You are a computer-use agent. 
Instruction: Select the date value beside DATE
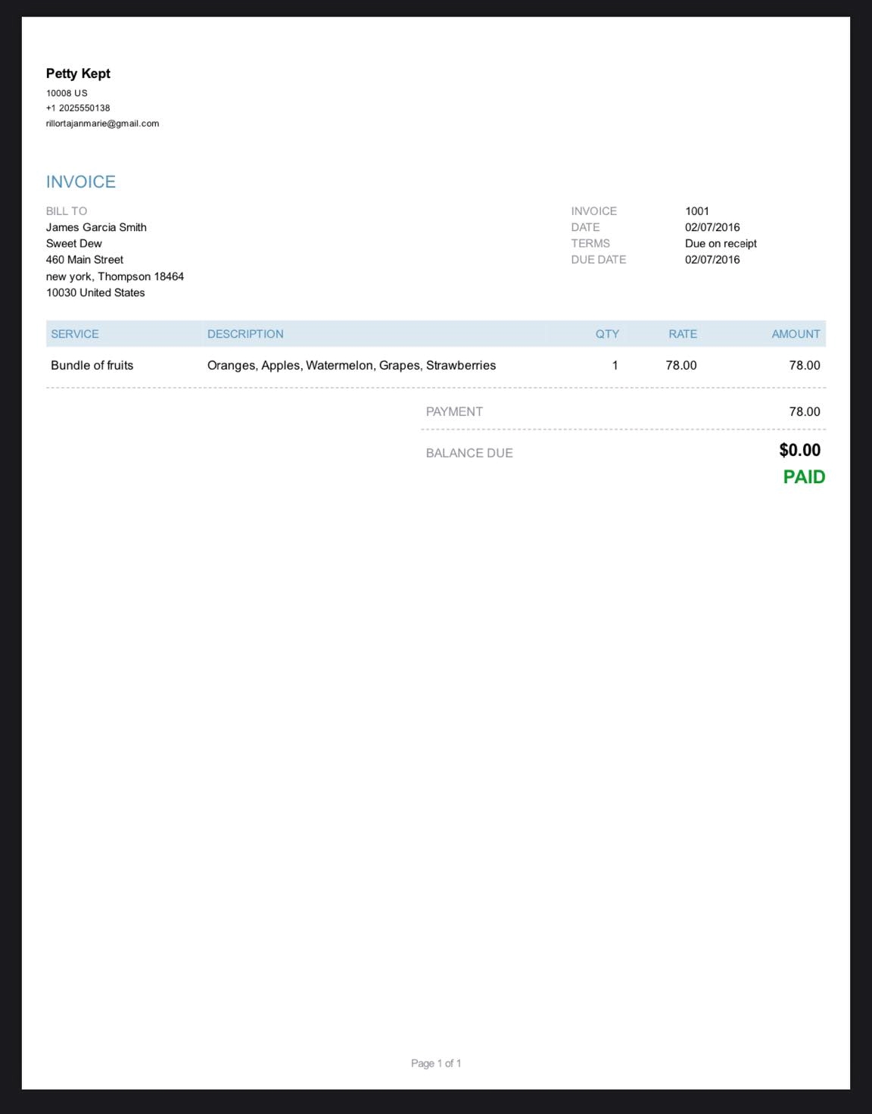tap(712, 227)
